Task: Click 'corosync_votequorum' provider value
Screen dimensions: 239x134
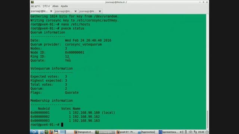Action: [x=83, y=44]
